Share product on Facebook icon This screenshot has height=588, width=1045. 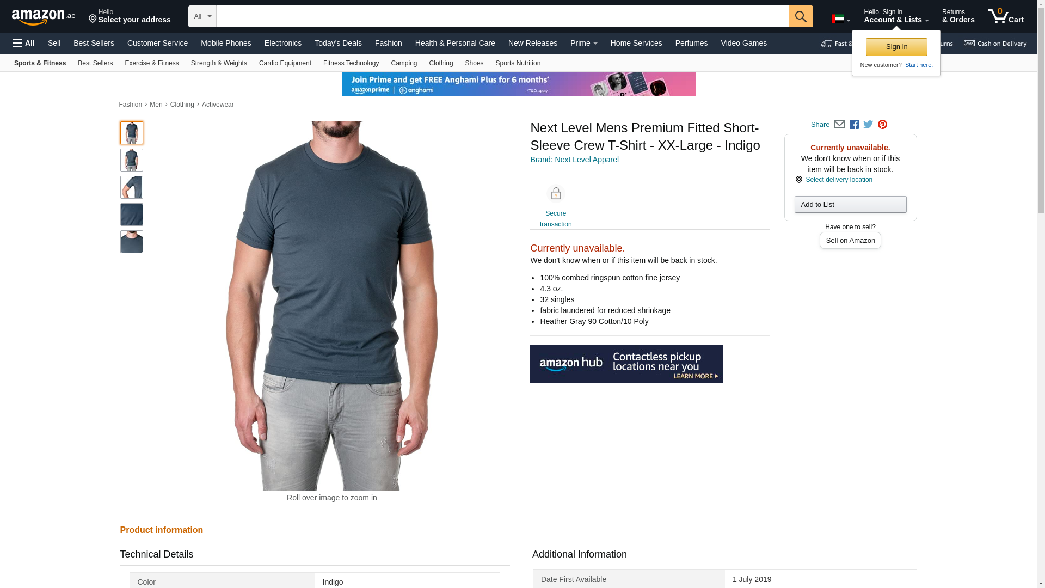854,125
